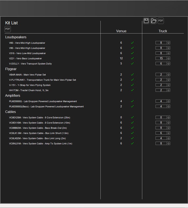Increase truck quantity for V90 loudspeaker
Screen dimensions: 188x208
168,47
